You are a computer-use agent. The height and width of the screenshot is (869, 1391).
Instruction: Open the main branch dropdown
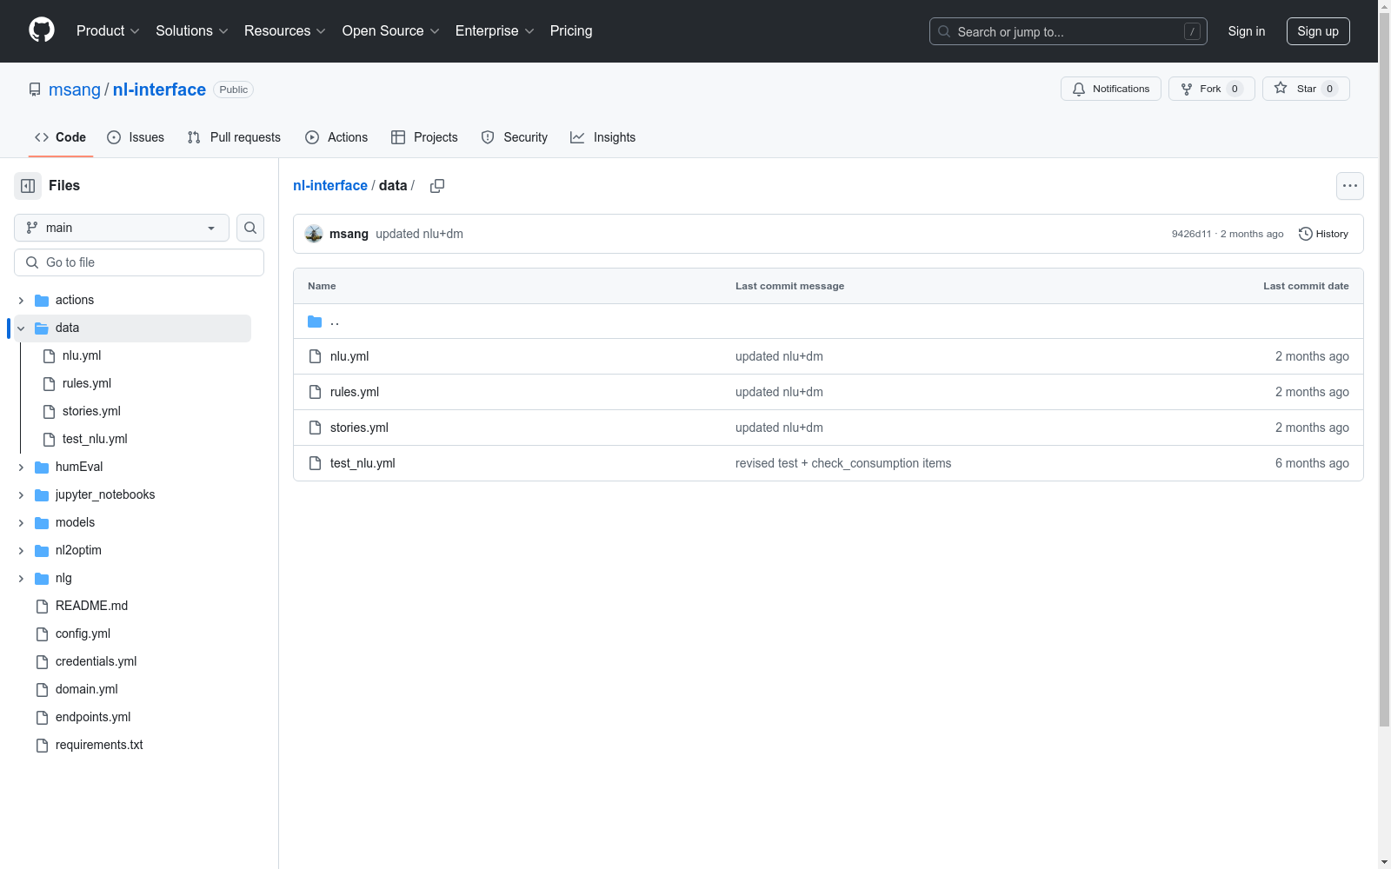click(122, 228)
